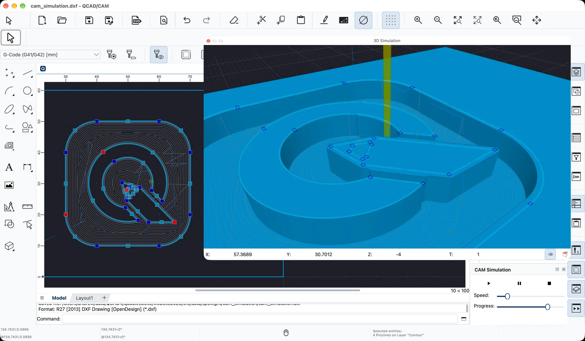Toggle draft mode (slashed circle) button
The height and width of the screenshot is (341, 585).
pyautogui.click(x=363, y=20)
